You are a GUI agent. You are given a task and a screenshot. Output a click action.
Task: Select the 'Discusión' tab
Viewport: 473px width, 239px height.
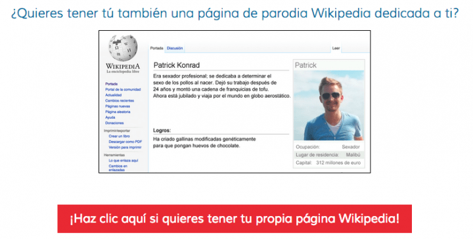175,48
